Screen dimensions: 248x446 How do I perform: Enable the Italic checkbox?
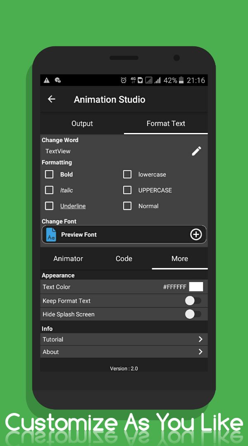[49, 190]
